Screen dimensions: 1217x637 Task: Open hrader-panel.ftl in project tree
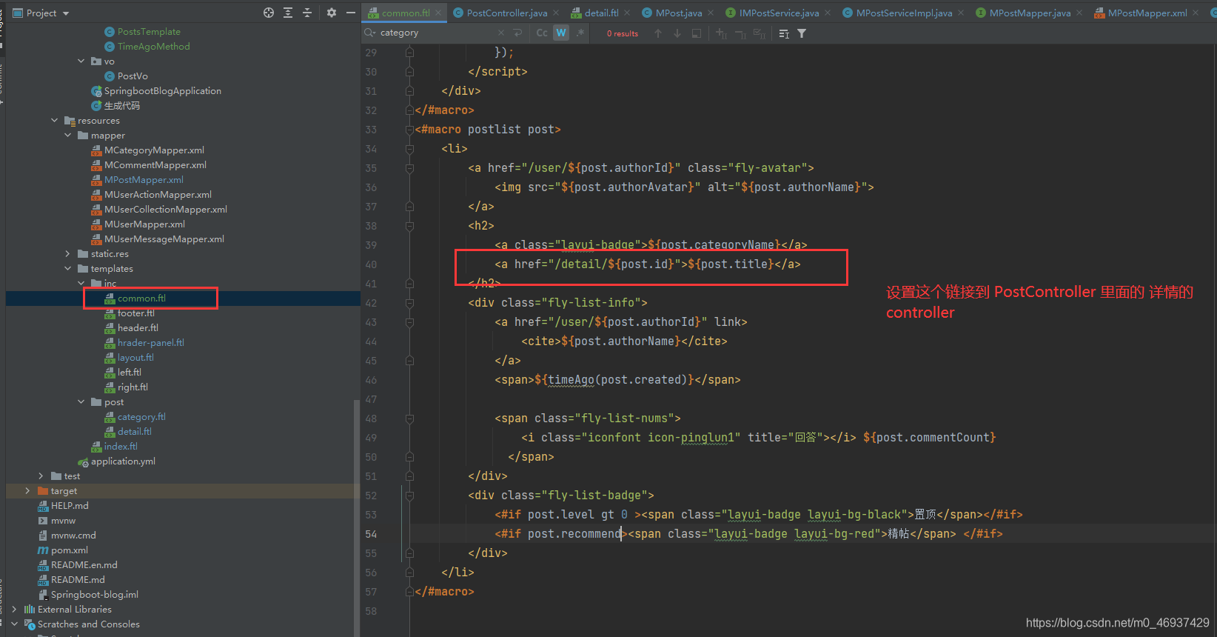[151, 343]
